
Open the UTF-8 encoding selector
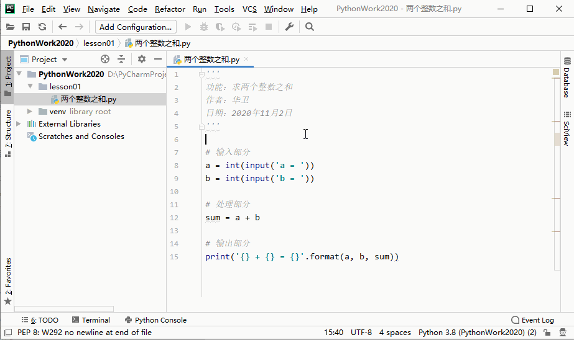point(361,333)
